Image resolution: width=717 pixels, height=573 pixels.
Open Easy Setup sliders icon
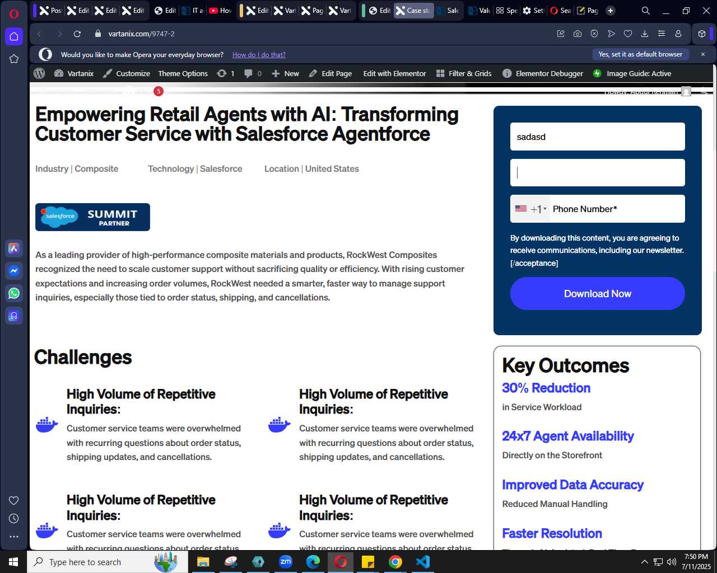(662, 34)
